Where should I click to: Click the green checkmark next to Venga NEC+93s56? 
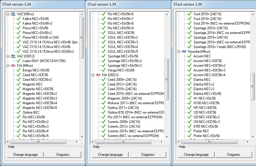point(104,70)
